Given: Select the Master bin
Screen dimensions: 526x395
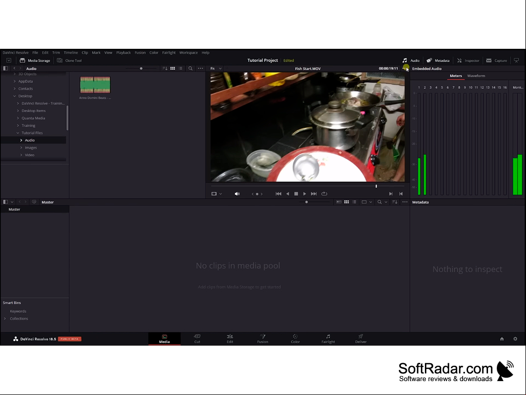Looking at the screenshot, I should (35, 209).
